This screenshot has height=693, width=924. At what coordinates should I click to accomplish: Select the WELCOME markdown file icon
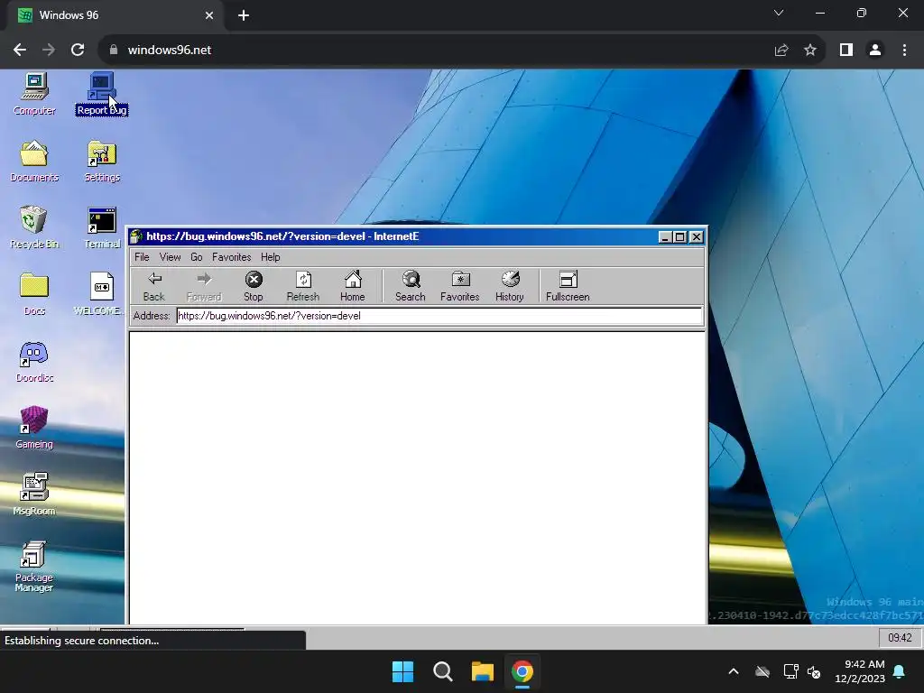pyautogui.click(x=100, y=294)
